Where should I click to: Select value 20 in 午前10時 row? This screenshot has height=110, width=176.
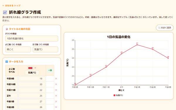click(32, 84)
